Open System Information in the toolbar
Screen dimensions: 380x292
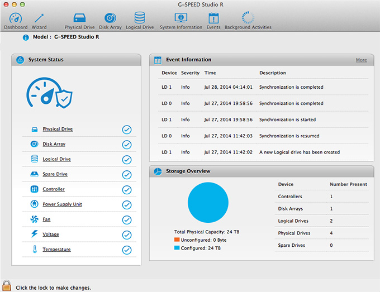[181, 21]
